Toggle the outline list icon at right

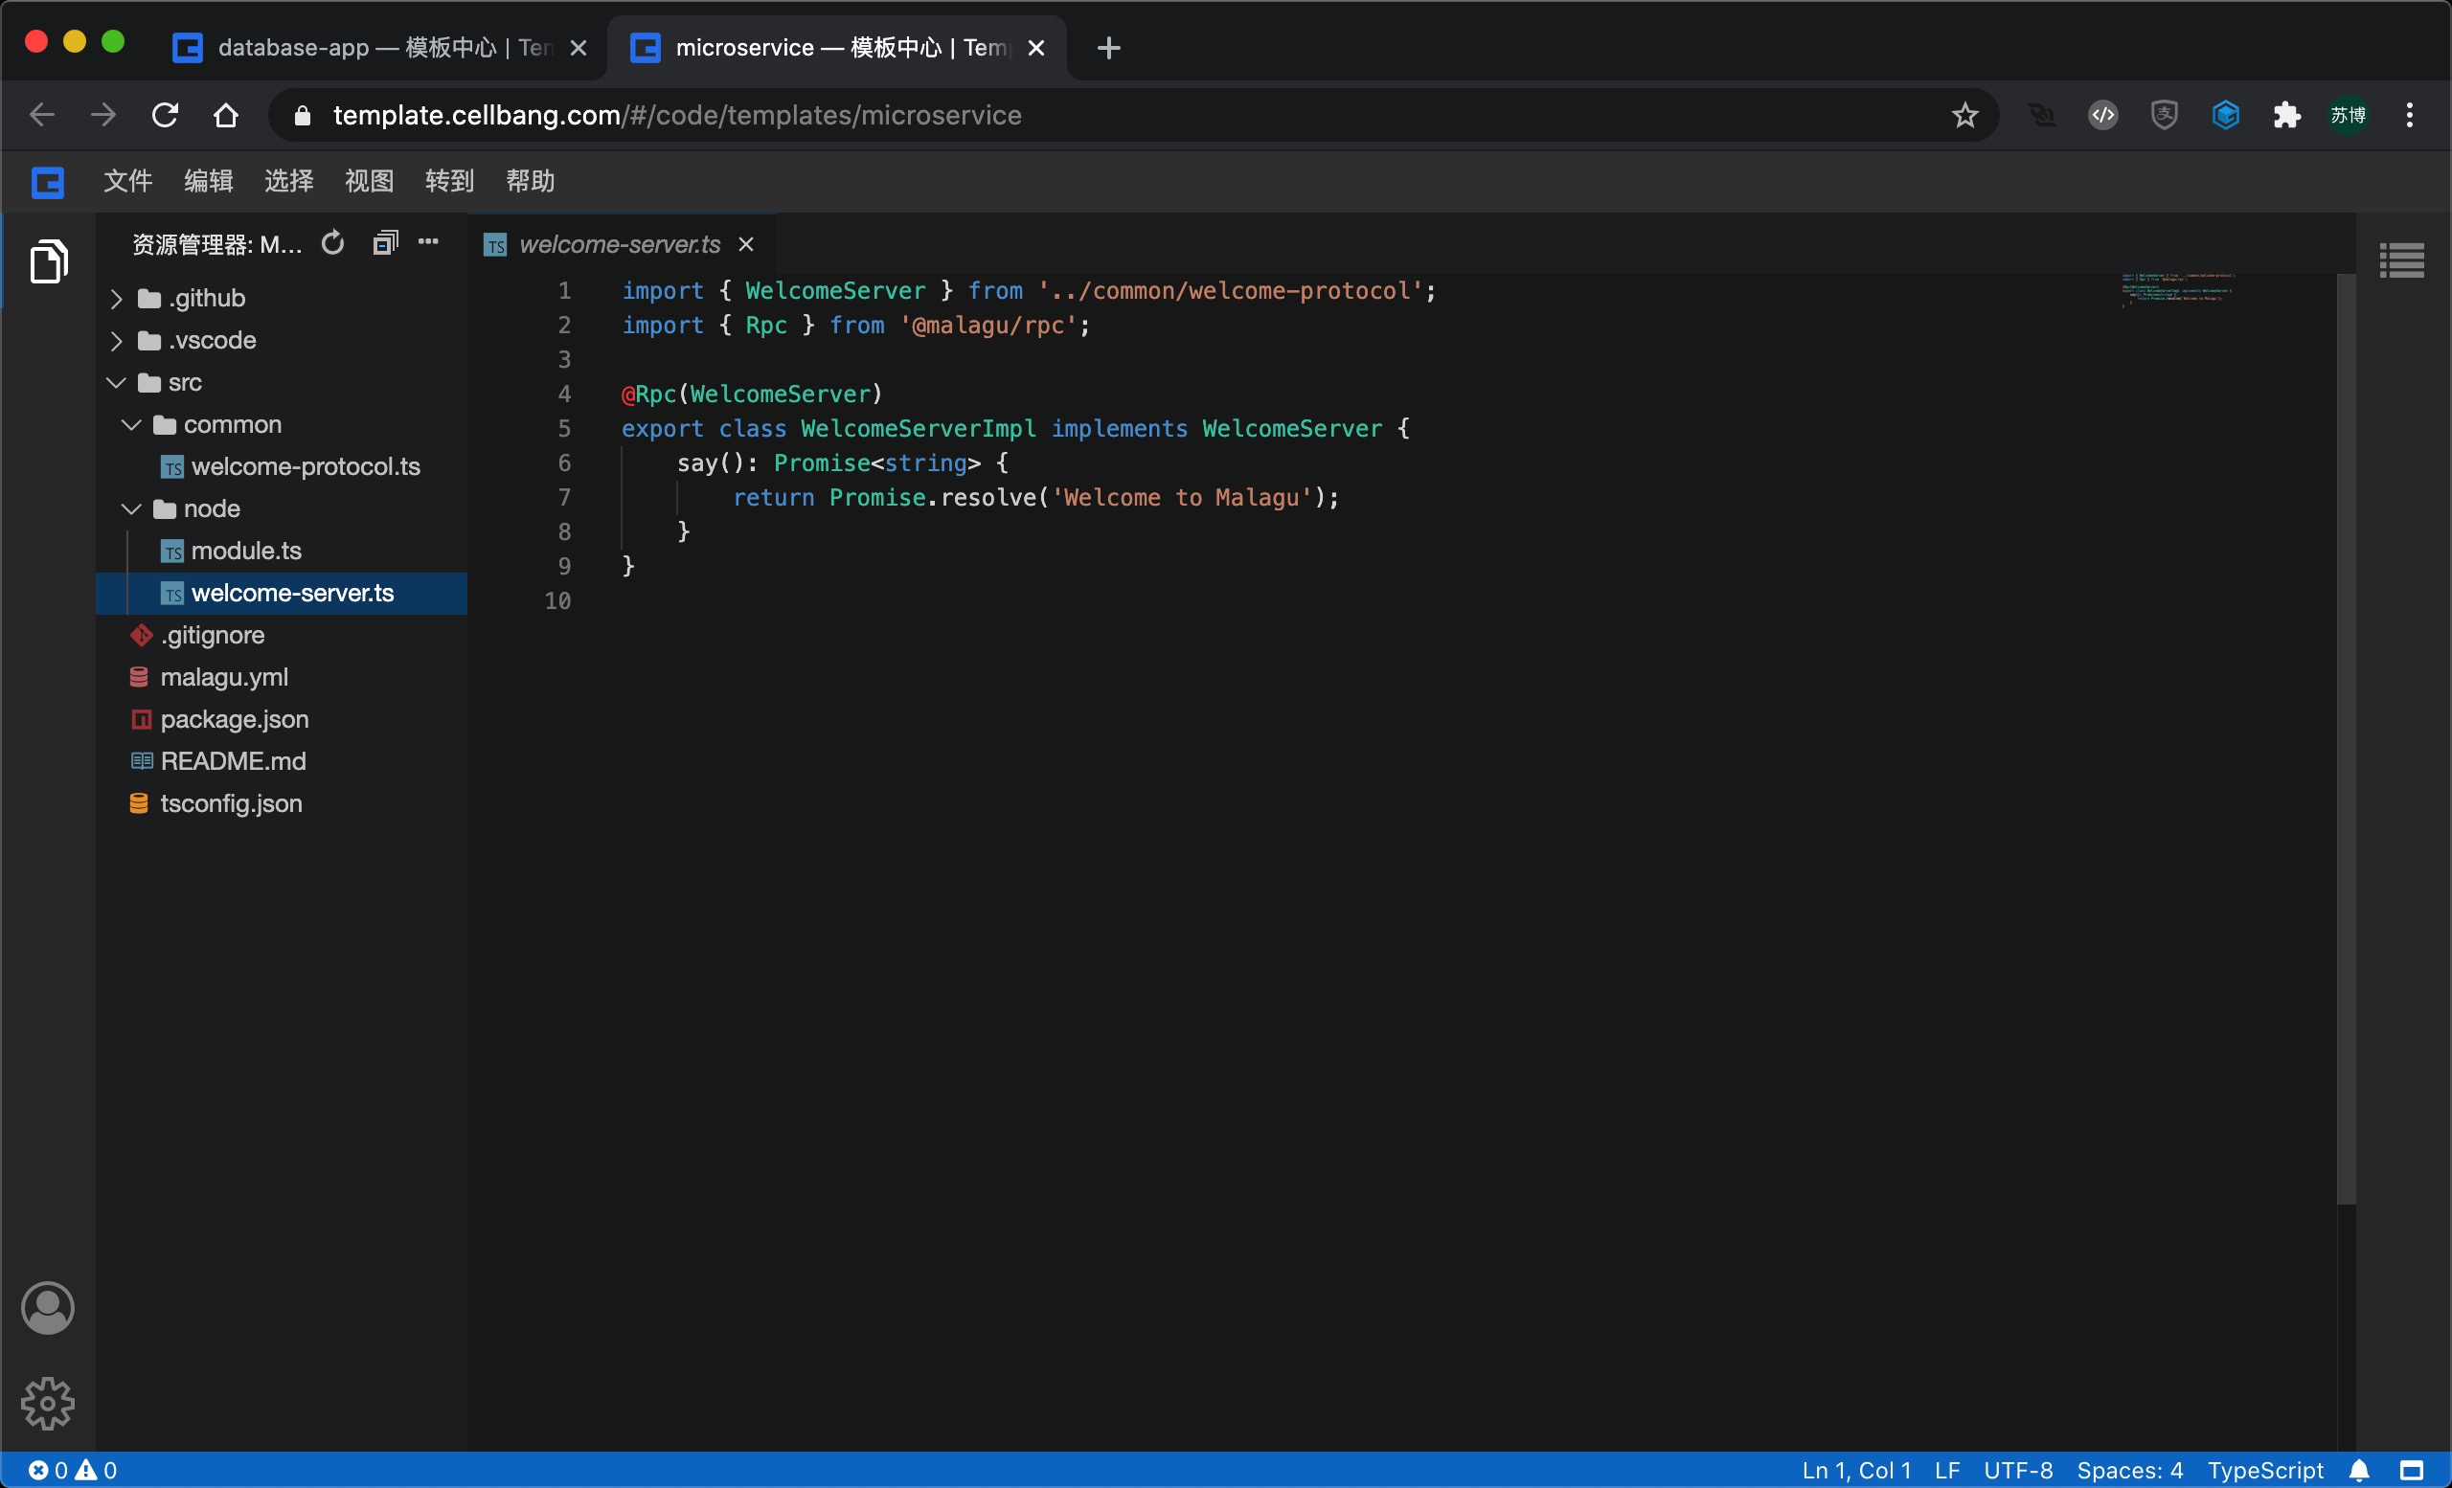point(2400,260)
